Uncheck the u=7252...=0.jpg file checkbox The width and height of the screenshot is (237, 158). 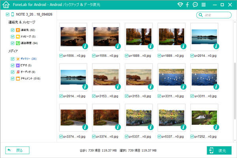point(192,137)
